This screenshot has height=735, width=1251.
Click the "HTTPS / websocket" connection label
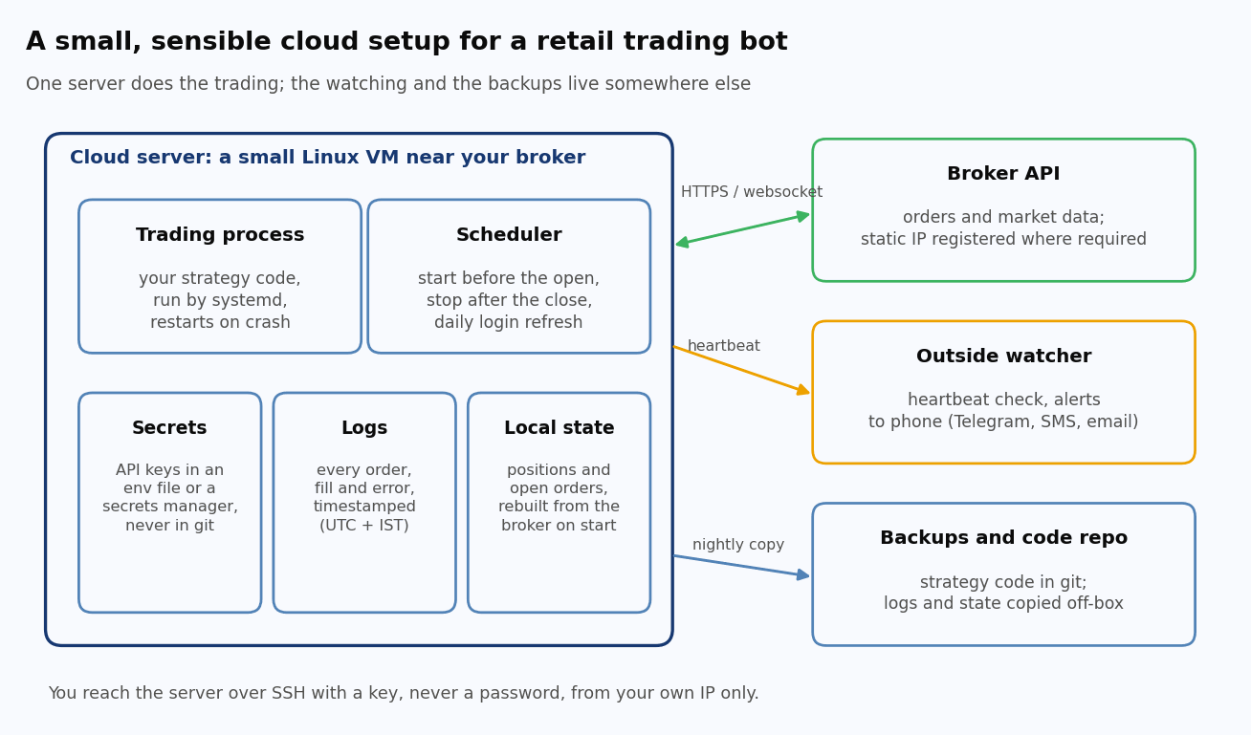click(x=752, y=193)
